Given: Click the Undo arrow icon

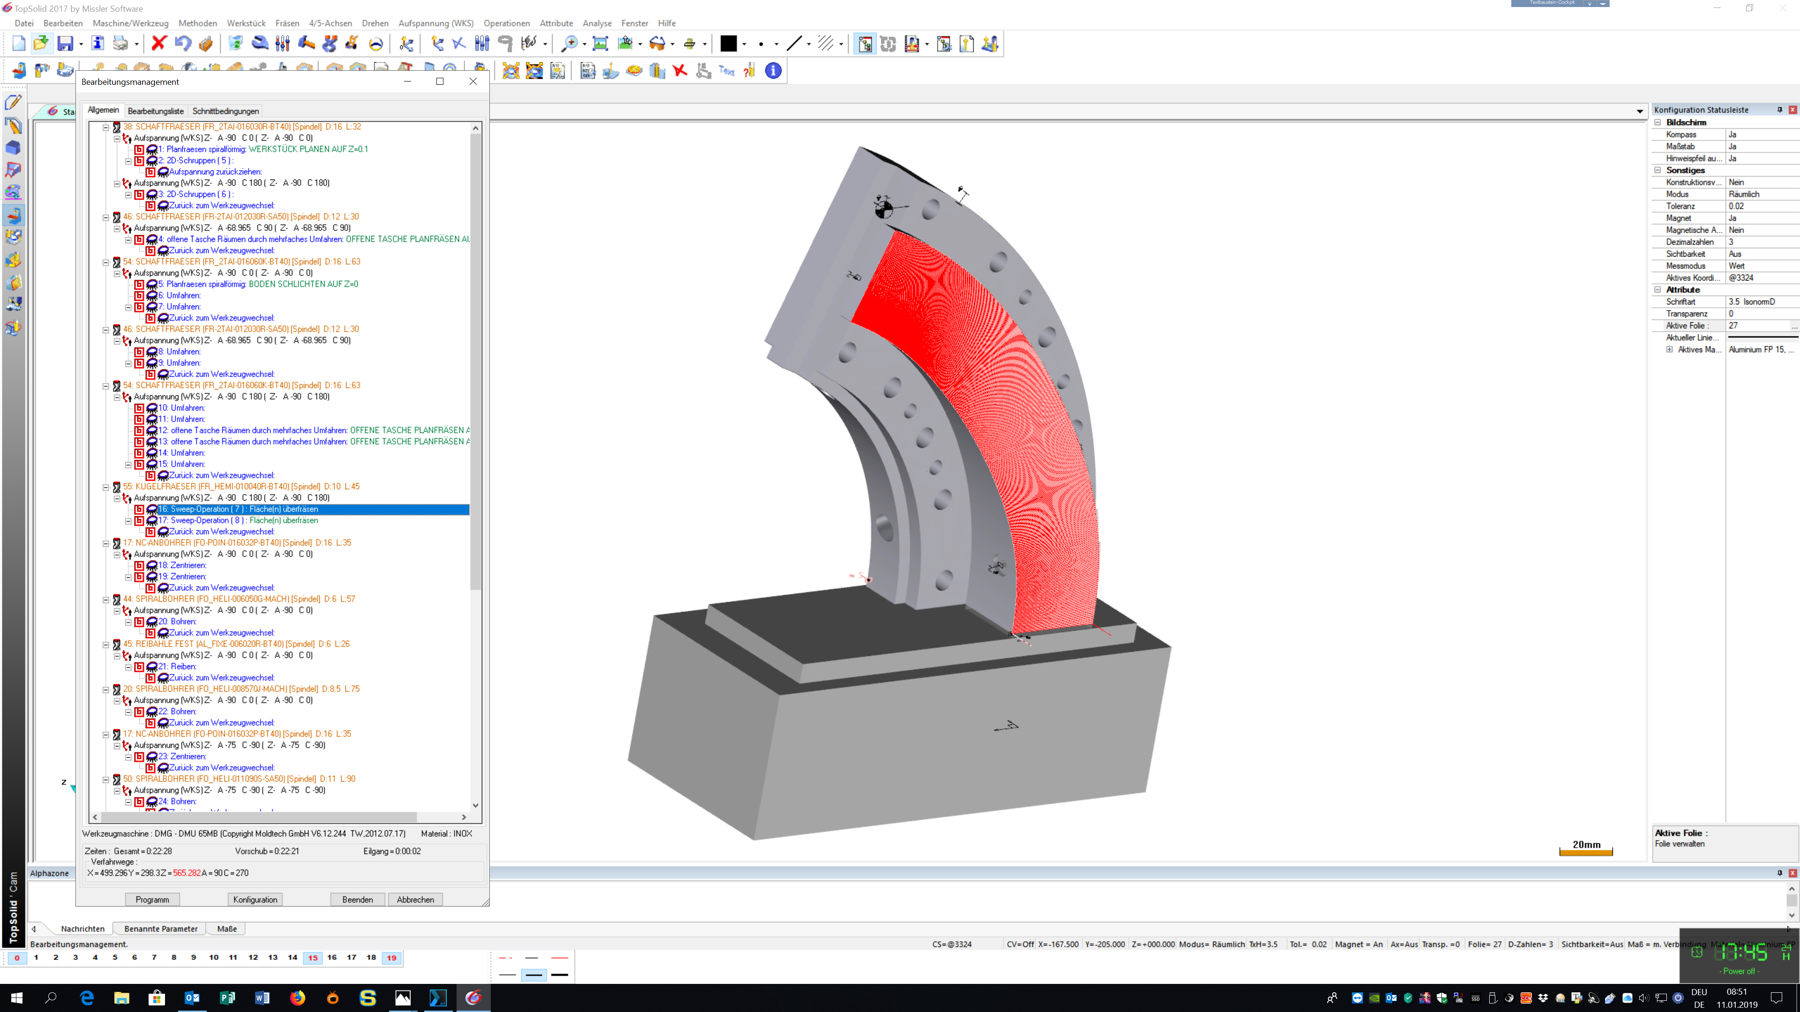Looking at the screenshot, I should (x=182, y=44).
